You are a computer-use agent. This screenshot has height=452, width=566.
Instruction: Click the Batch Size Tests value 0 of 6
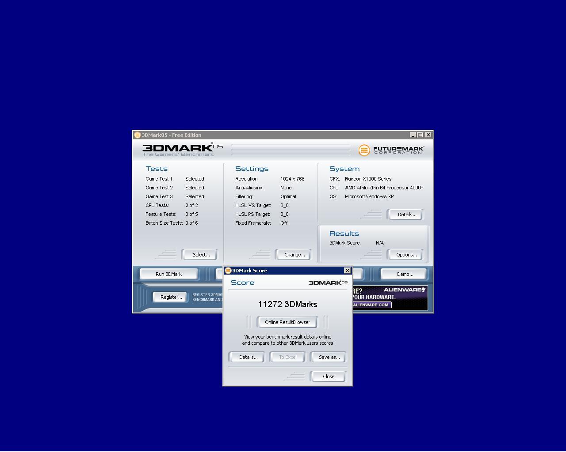click(191, 223)
